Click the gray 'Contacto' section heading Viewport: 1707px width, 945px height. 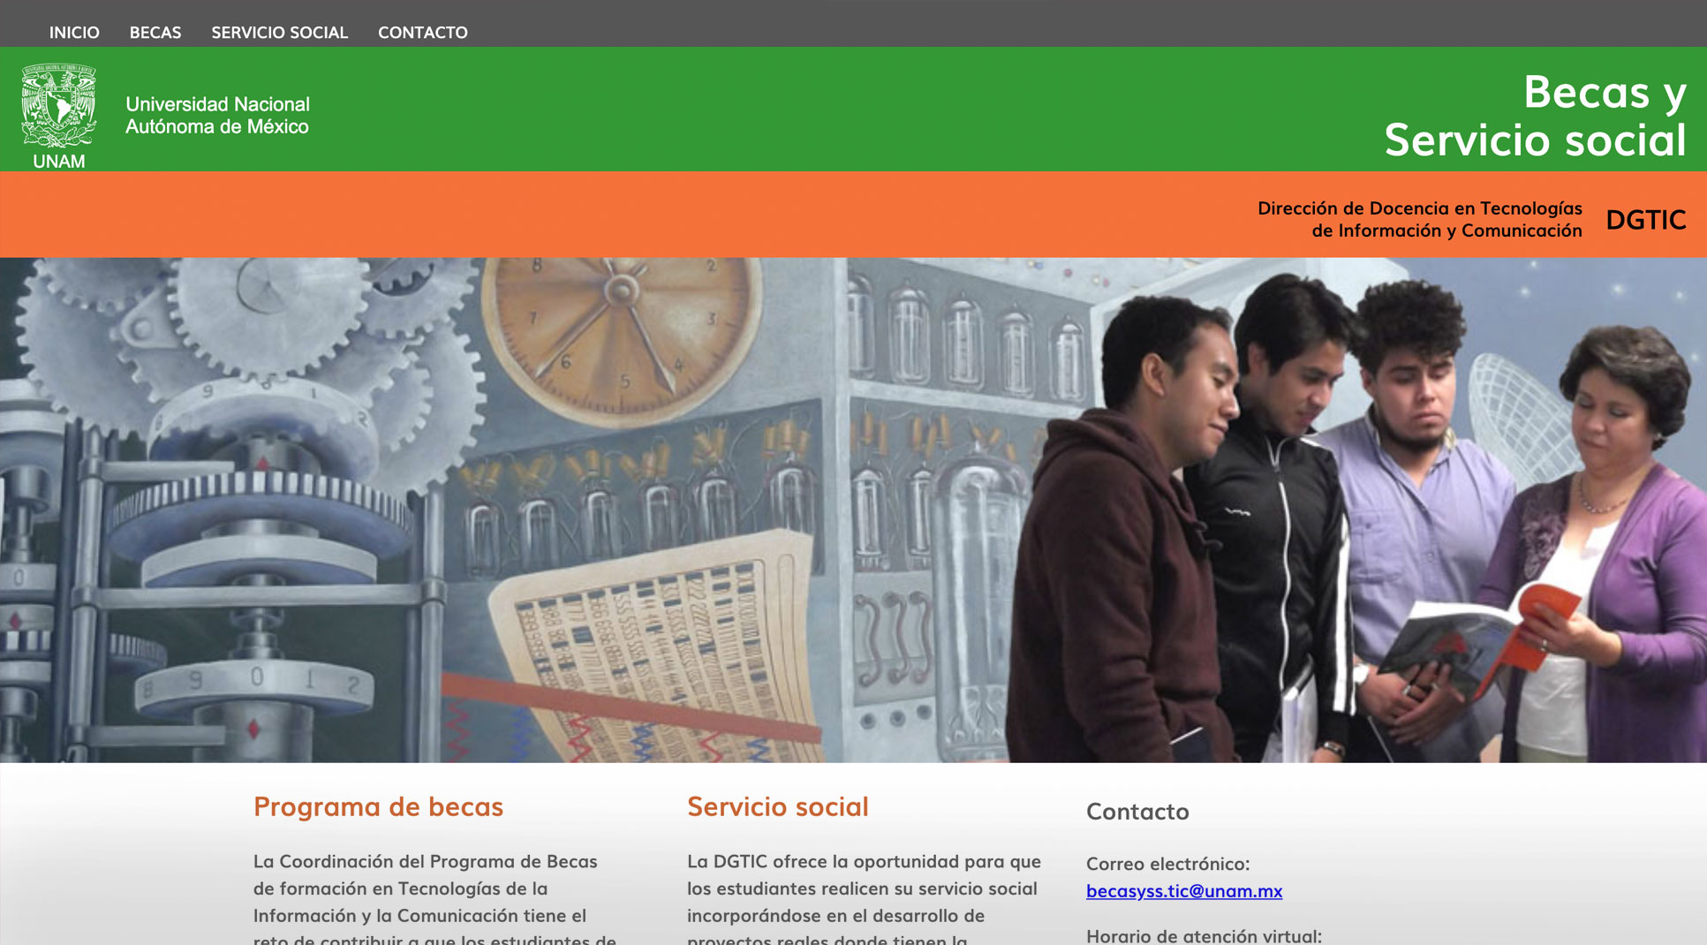click(x=1137, y=811)
